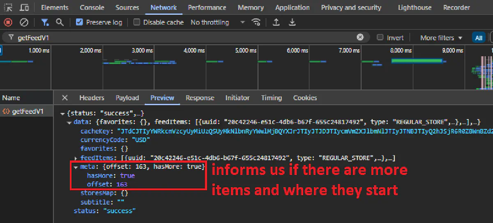The height and width of the screenshot is (223, 493).
Task: Clear the network log
Action: tap(24, 22)
